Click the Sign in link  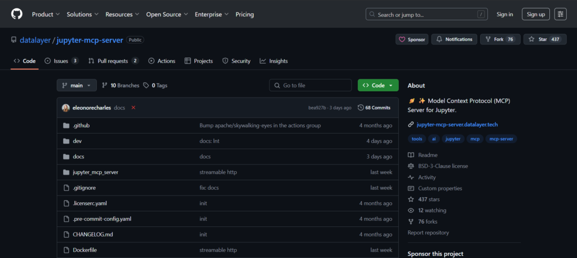pos(504,14)
